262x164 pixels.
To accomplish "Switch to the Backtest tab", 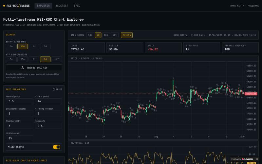I will 62,6.
